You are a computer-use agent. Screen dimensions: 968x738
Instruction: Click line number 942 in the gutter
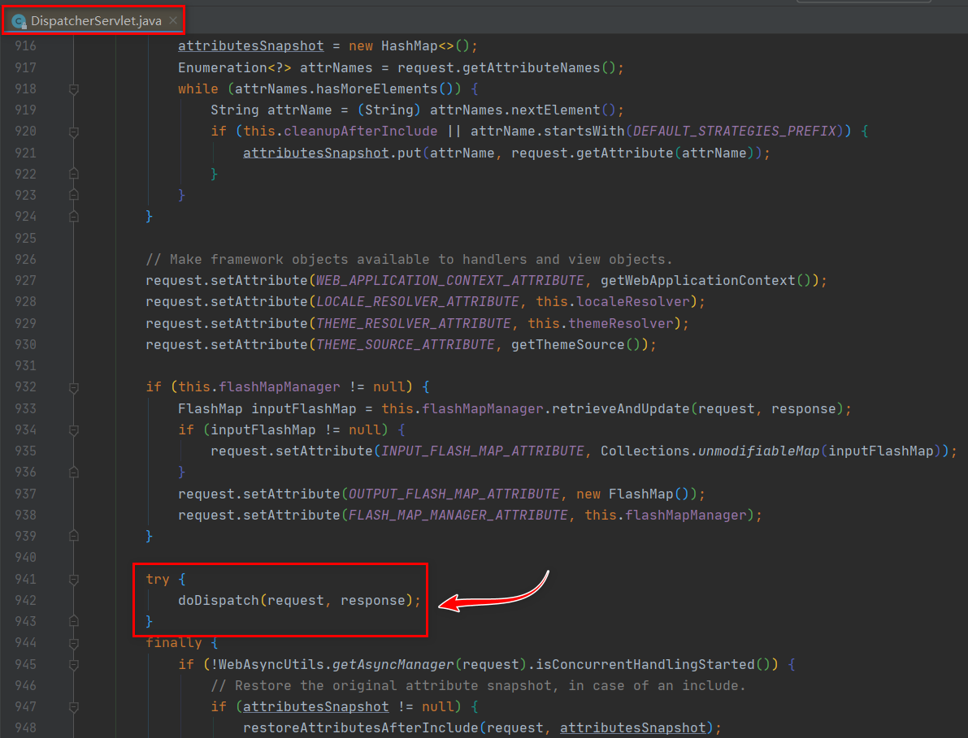coord(25,601)
